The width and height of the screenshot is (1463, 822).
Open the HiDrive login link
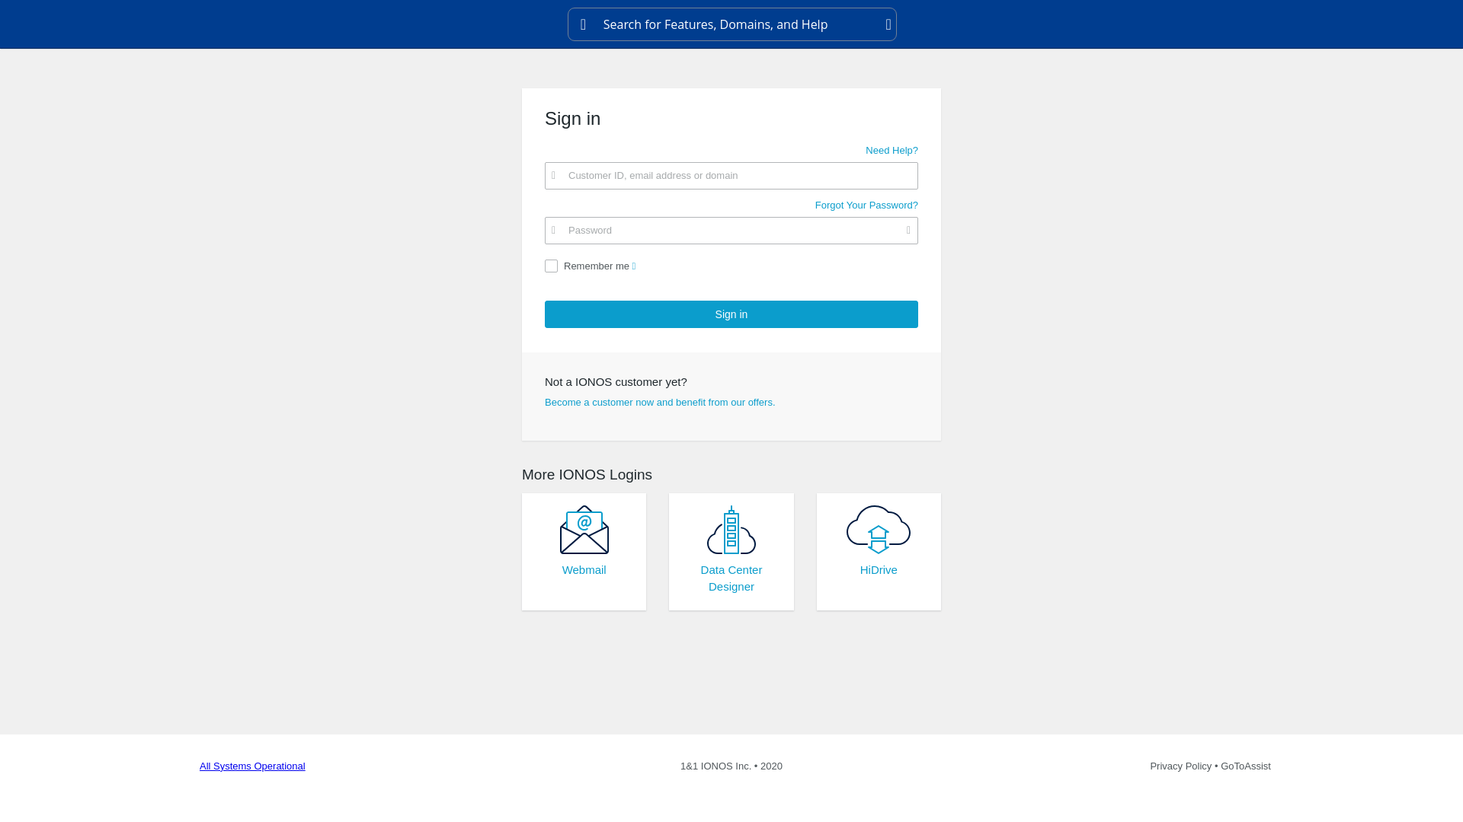point(879,570)
